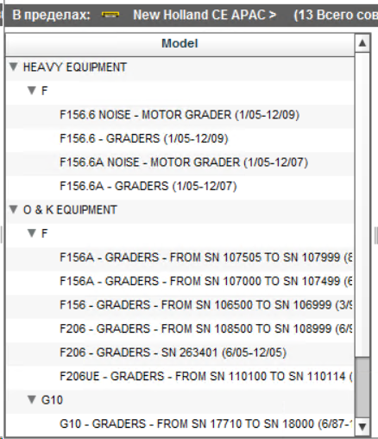Click the scrollbar up arrow
The width and height of the screenshot is (378, 439).
point(362,43)
